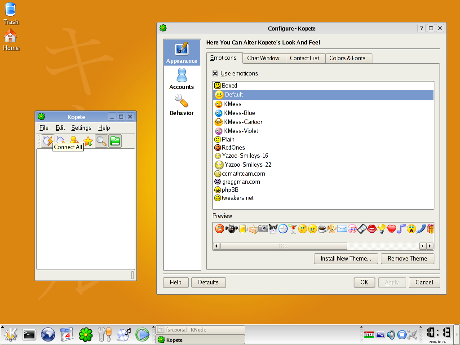Launch the globe web browser from panel
The height and width of the screenshot is (345, 460).
pyautogui.click(x=48, y=335)
